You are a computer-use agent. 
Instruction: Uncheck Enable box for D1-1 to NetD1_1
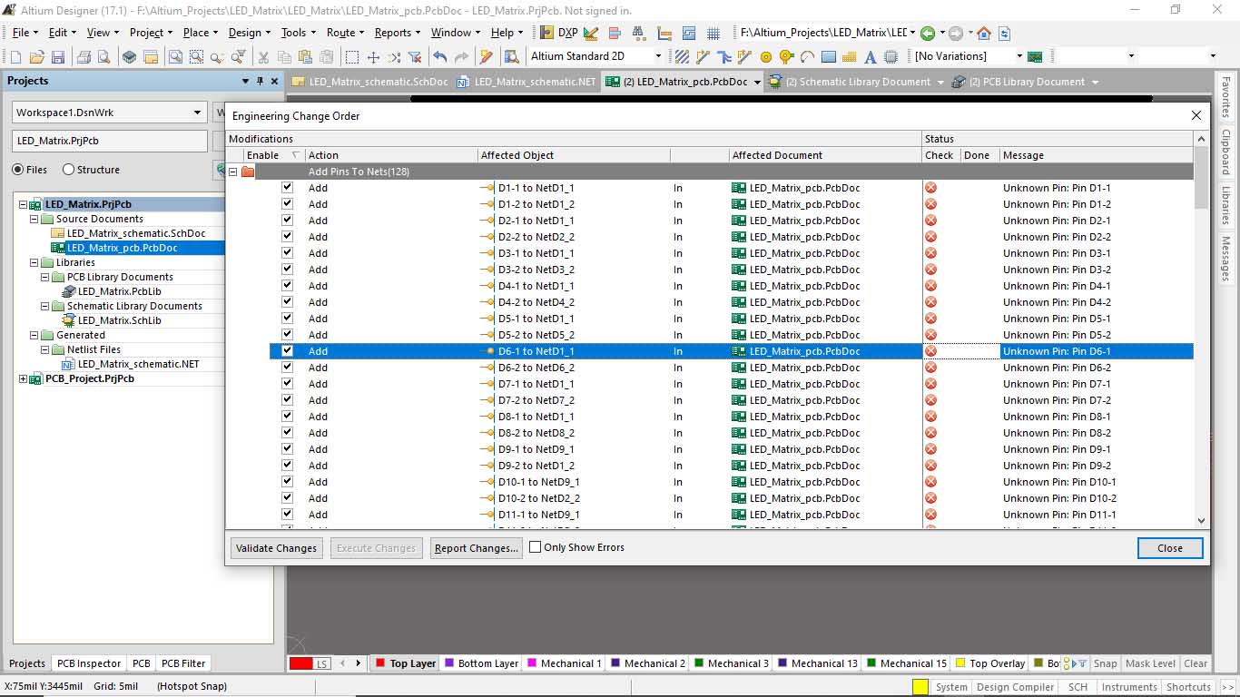(x=287, y=188)
